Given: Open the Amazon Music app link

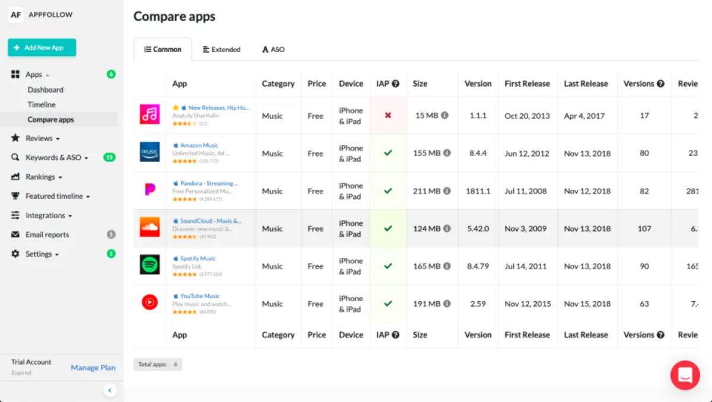Looking at the screenshot, I should click(x=199, y=145).
